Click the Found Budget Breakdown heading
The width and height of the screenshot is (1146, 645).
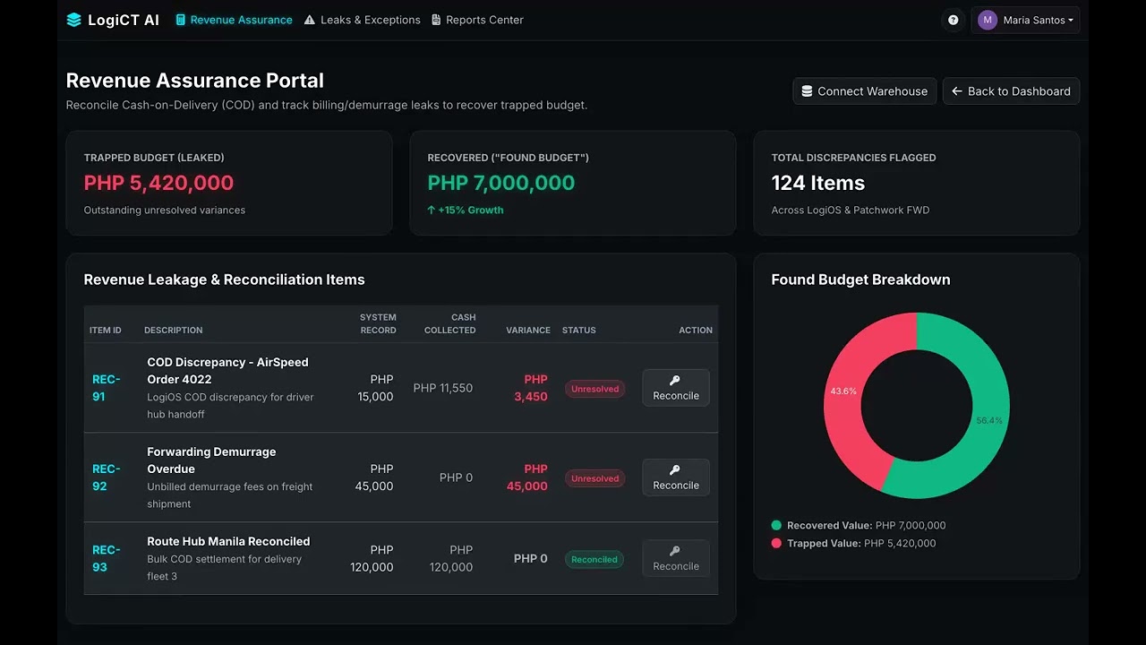861,279
